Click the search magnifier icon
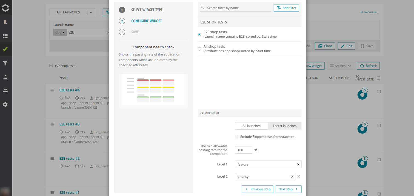Viewport: 414px width, 196px height. click(x=202, y=8)
